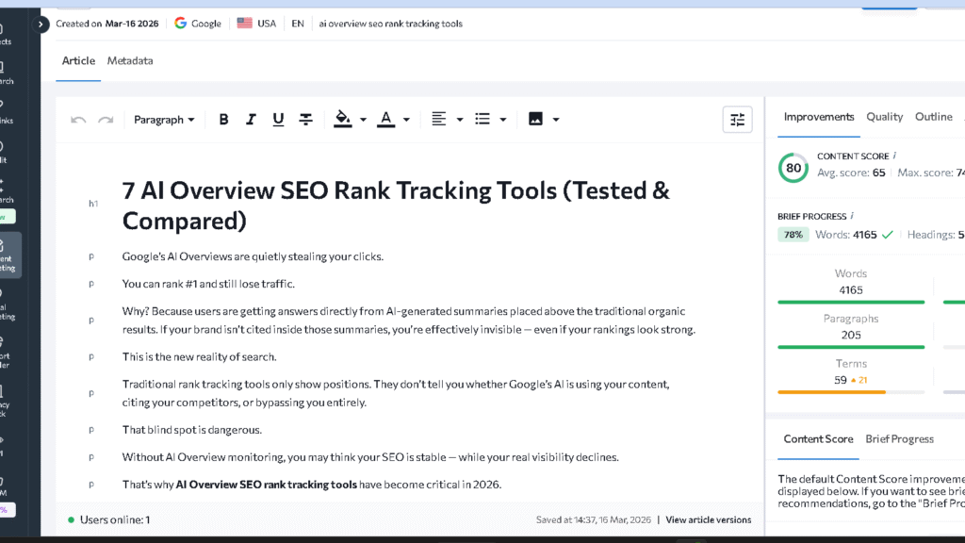The width and height of the screenshot is (965, 543).
Task: Click the undo icon
Action: tap(80, 119)
